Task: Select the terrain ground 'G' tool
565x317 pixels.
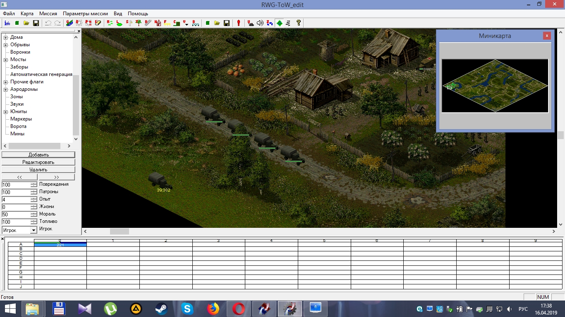Action: (x=69, y=23)
